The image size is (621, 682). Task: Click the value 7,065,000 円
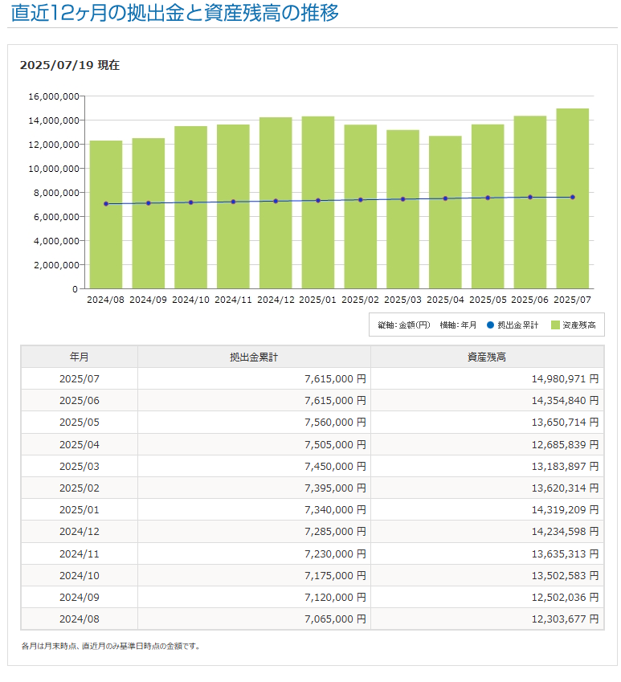tap(335, 619)
